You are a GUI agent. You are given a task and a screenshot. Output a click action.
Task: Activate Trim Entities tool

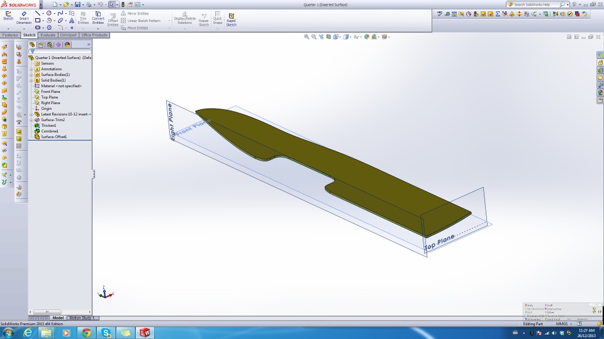pyautogui.click(x=83, y=18)
